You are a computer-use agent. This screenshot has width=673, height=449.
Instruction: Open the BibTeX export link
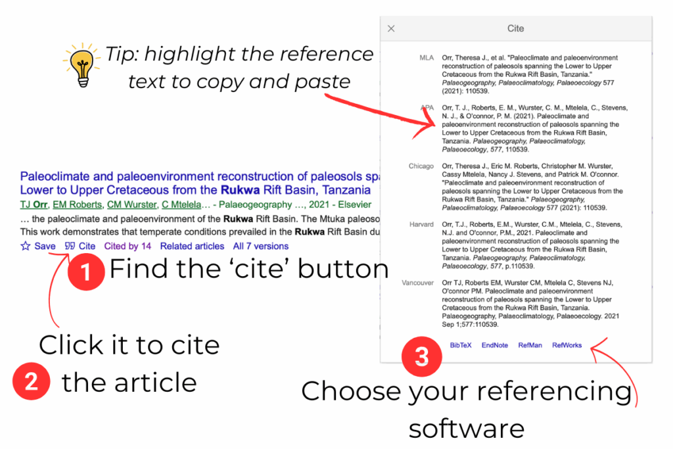(461, 344)
